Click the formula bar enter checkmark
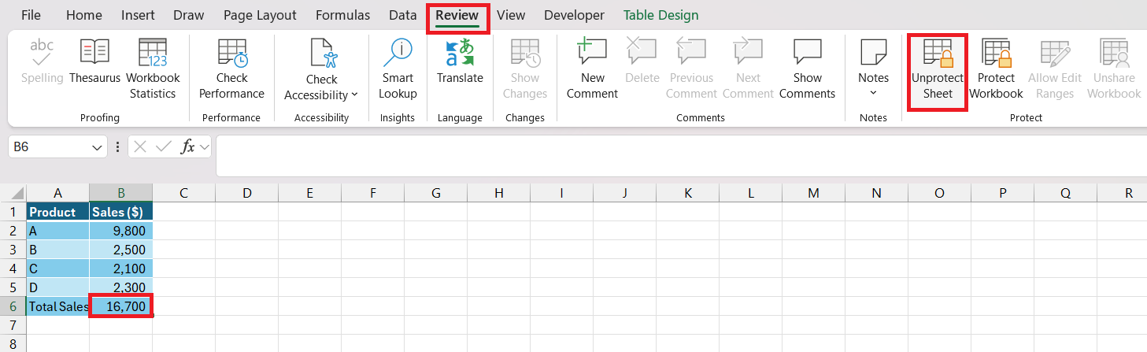The image size is (1147, 352). [x=164, y=147]
